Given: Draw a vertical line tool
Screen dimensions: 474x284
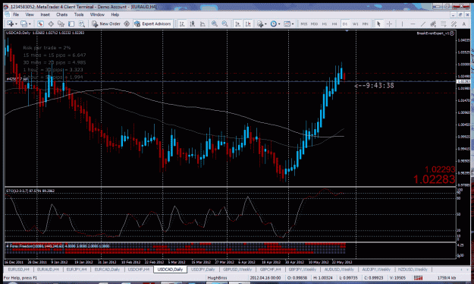Looking at the screenshot, I should tap(402, 24).
